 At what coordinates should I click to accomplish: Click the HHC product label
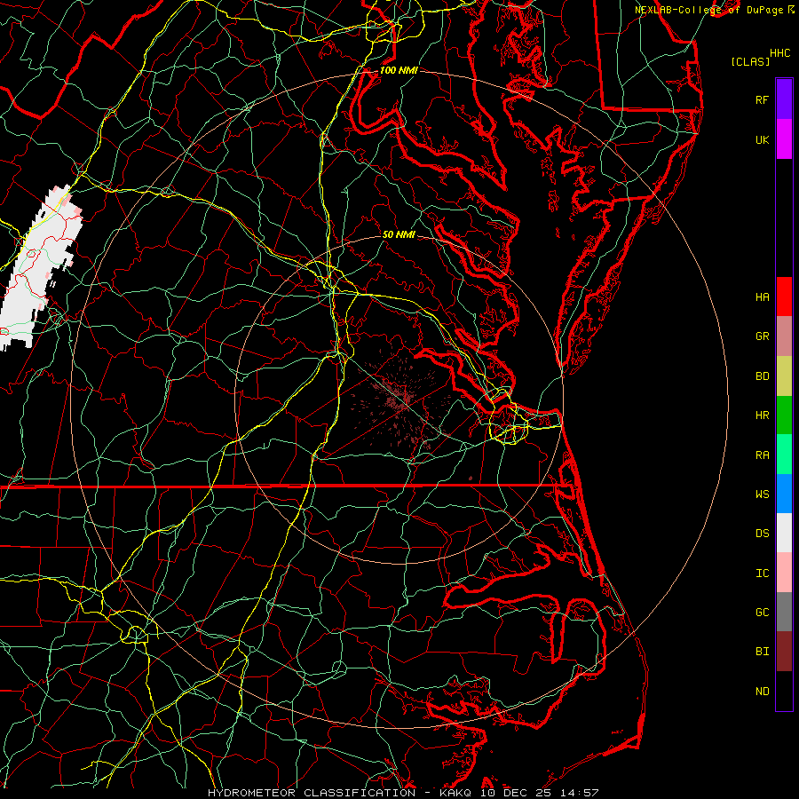pos(779,53)
